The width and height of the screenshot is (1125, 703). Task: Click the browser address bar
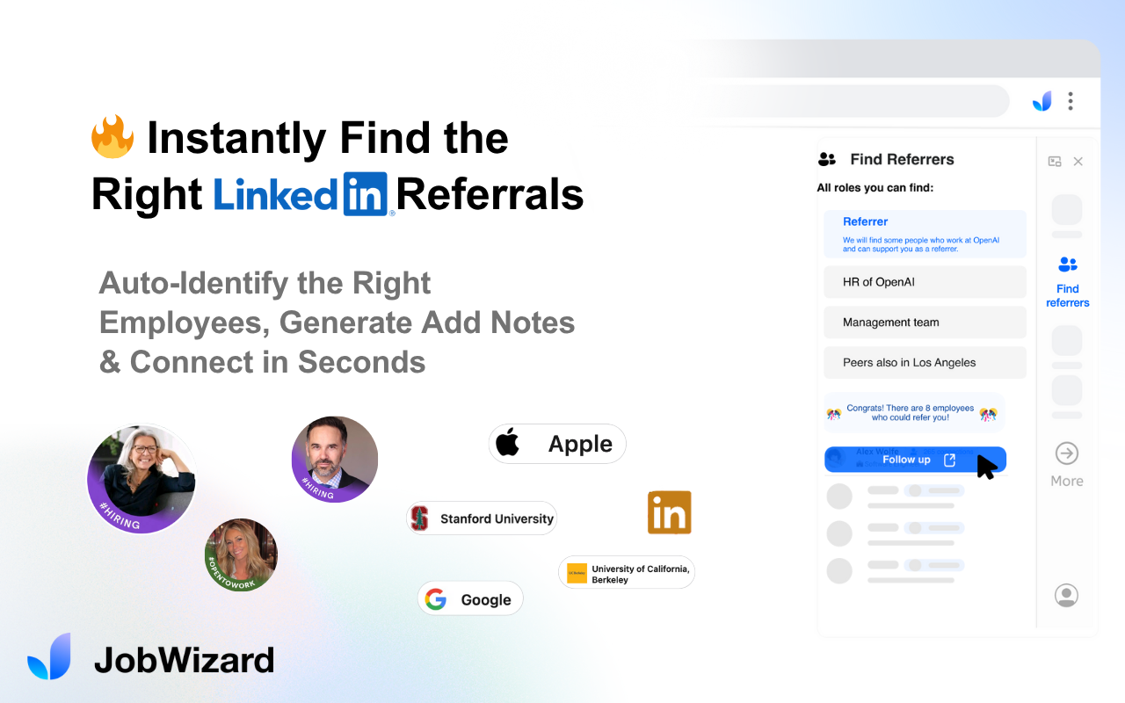click(x=879, y=101)
